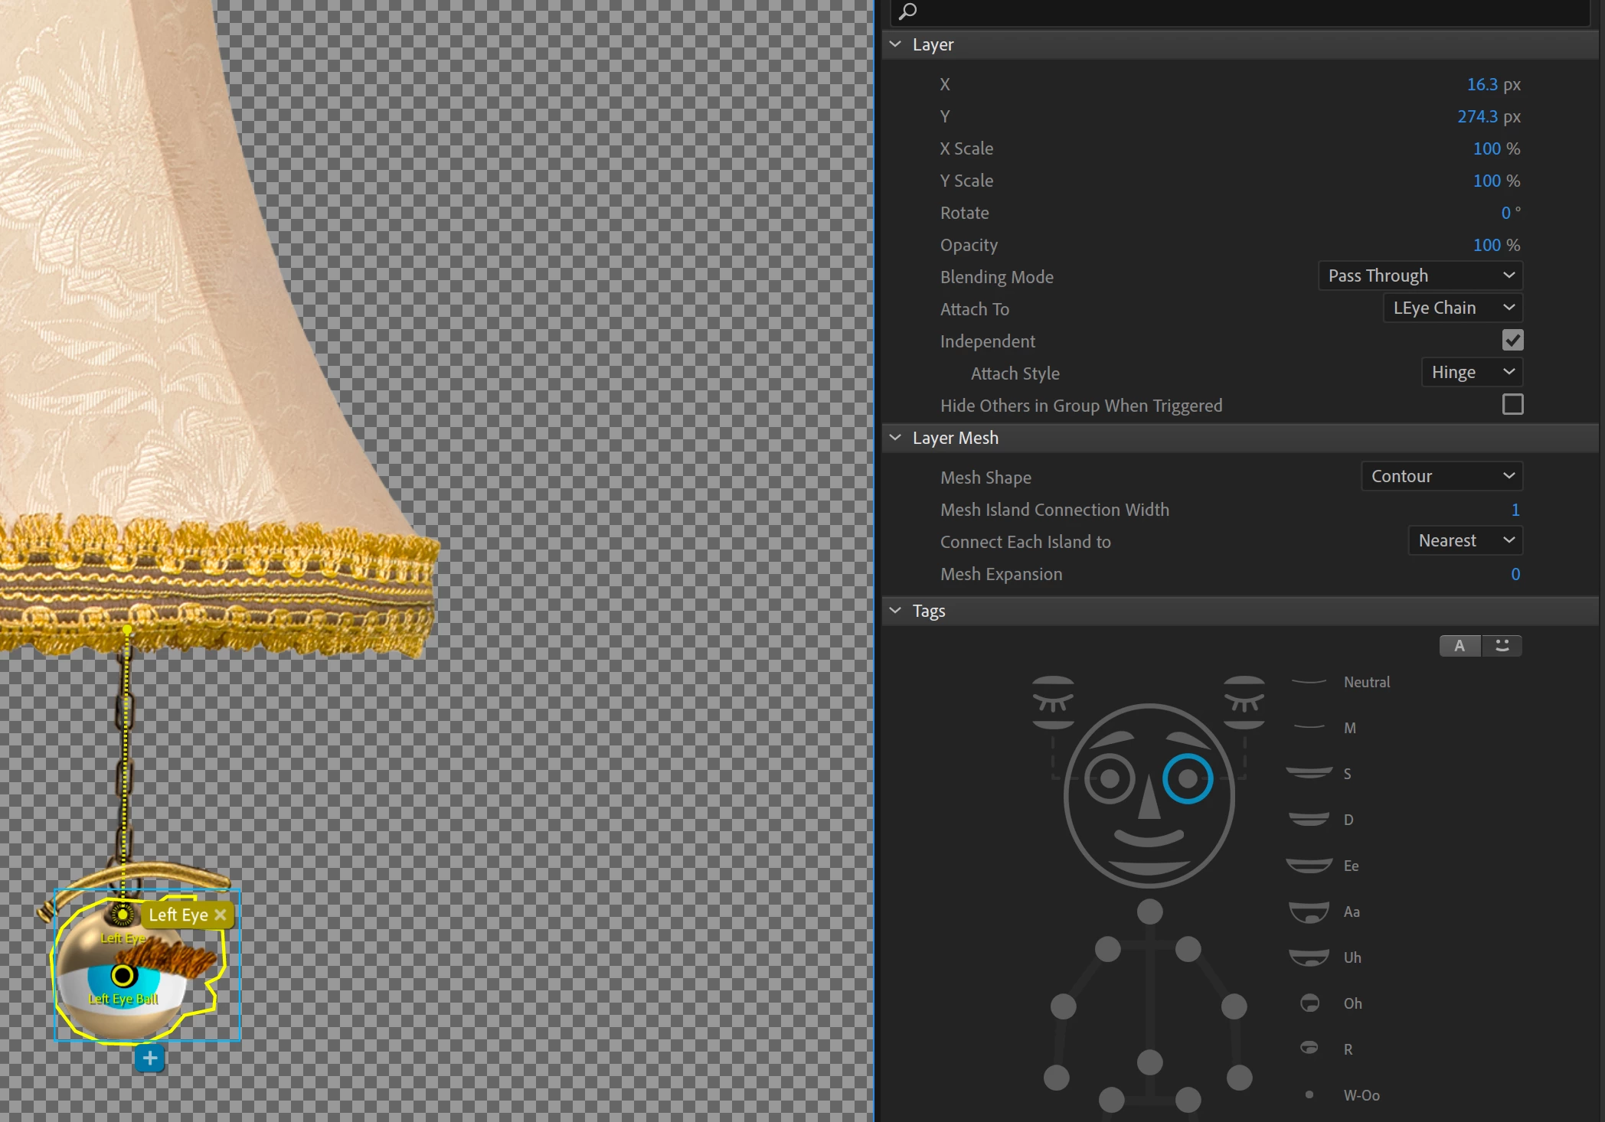This screenshot has height=1122, width=1605.
Task: Open the Mesh Shape Contour dropdown
Action: click(x=1441, y=476)
